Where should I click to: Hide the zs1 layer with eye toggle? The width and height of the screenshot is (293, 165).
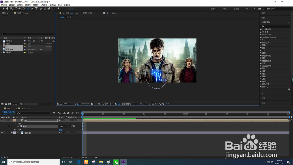(x=2, y=120)
